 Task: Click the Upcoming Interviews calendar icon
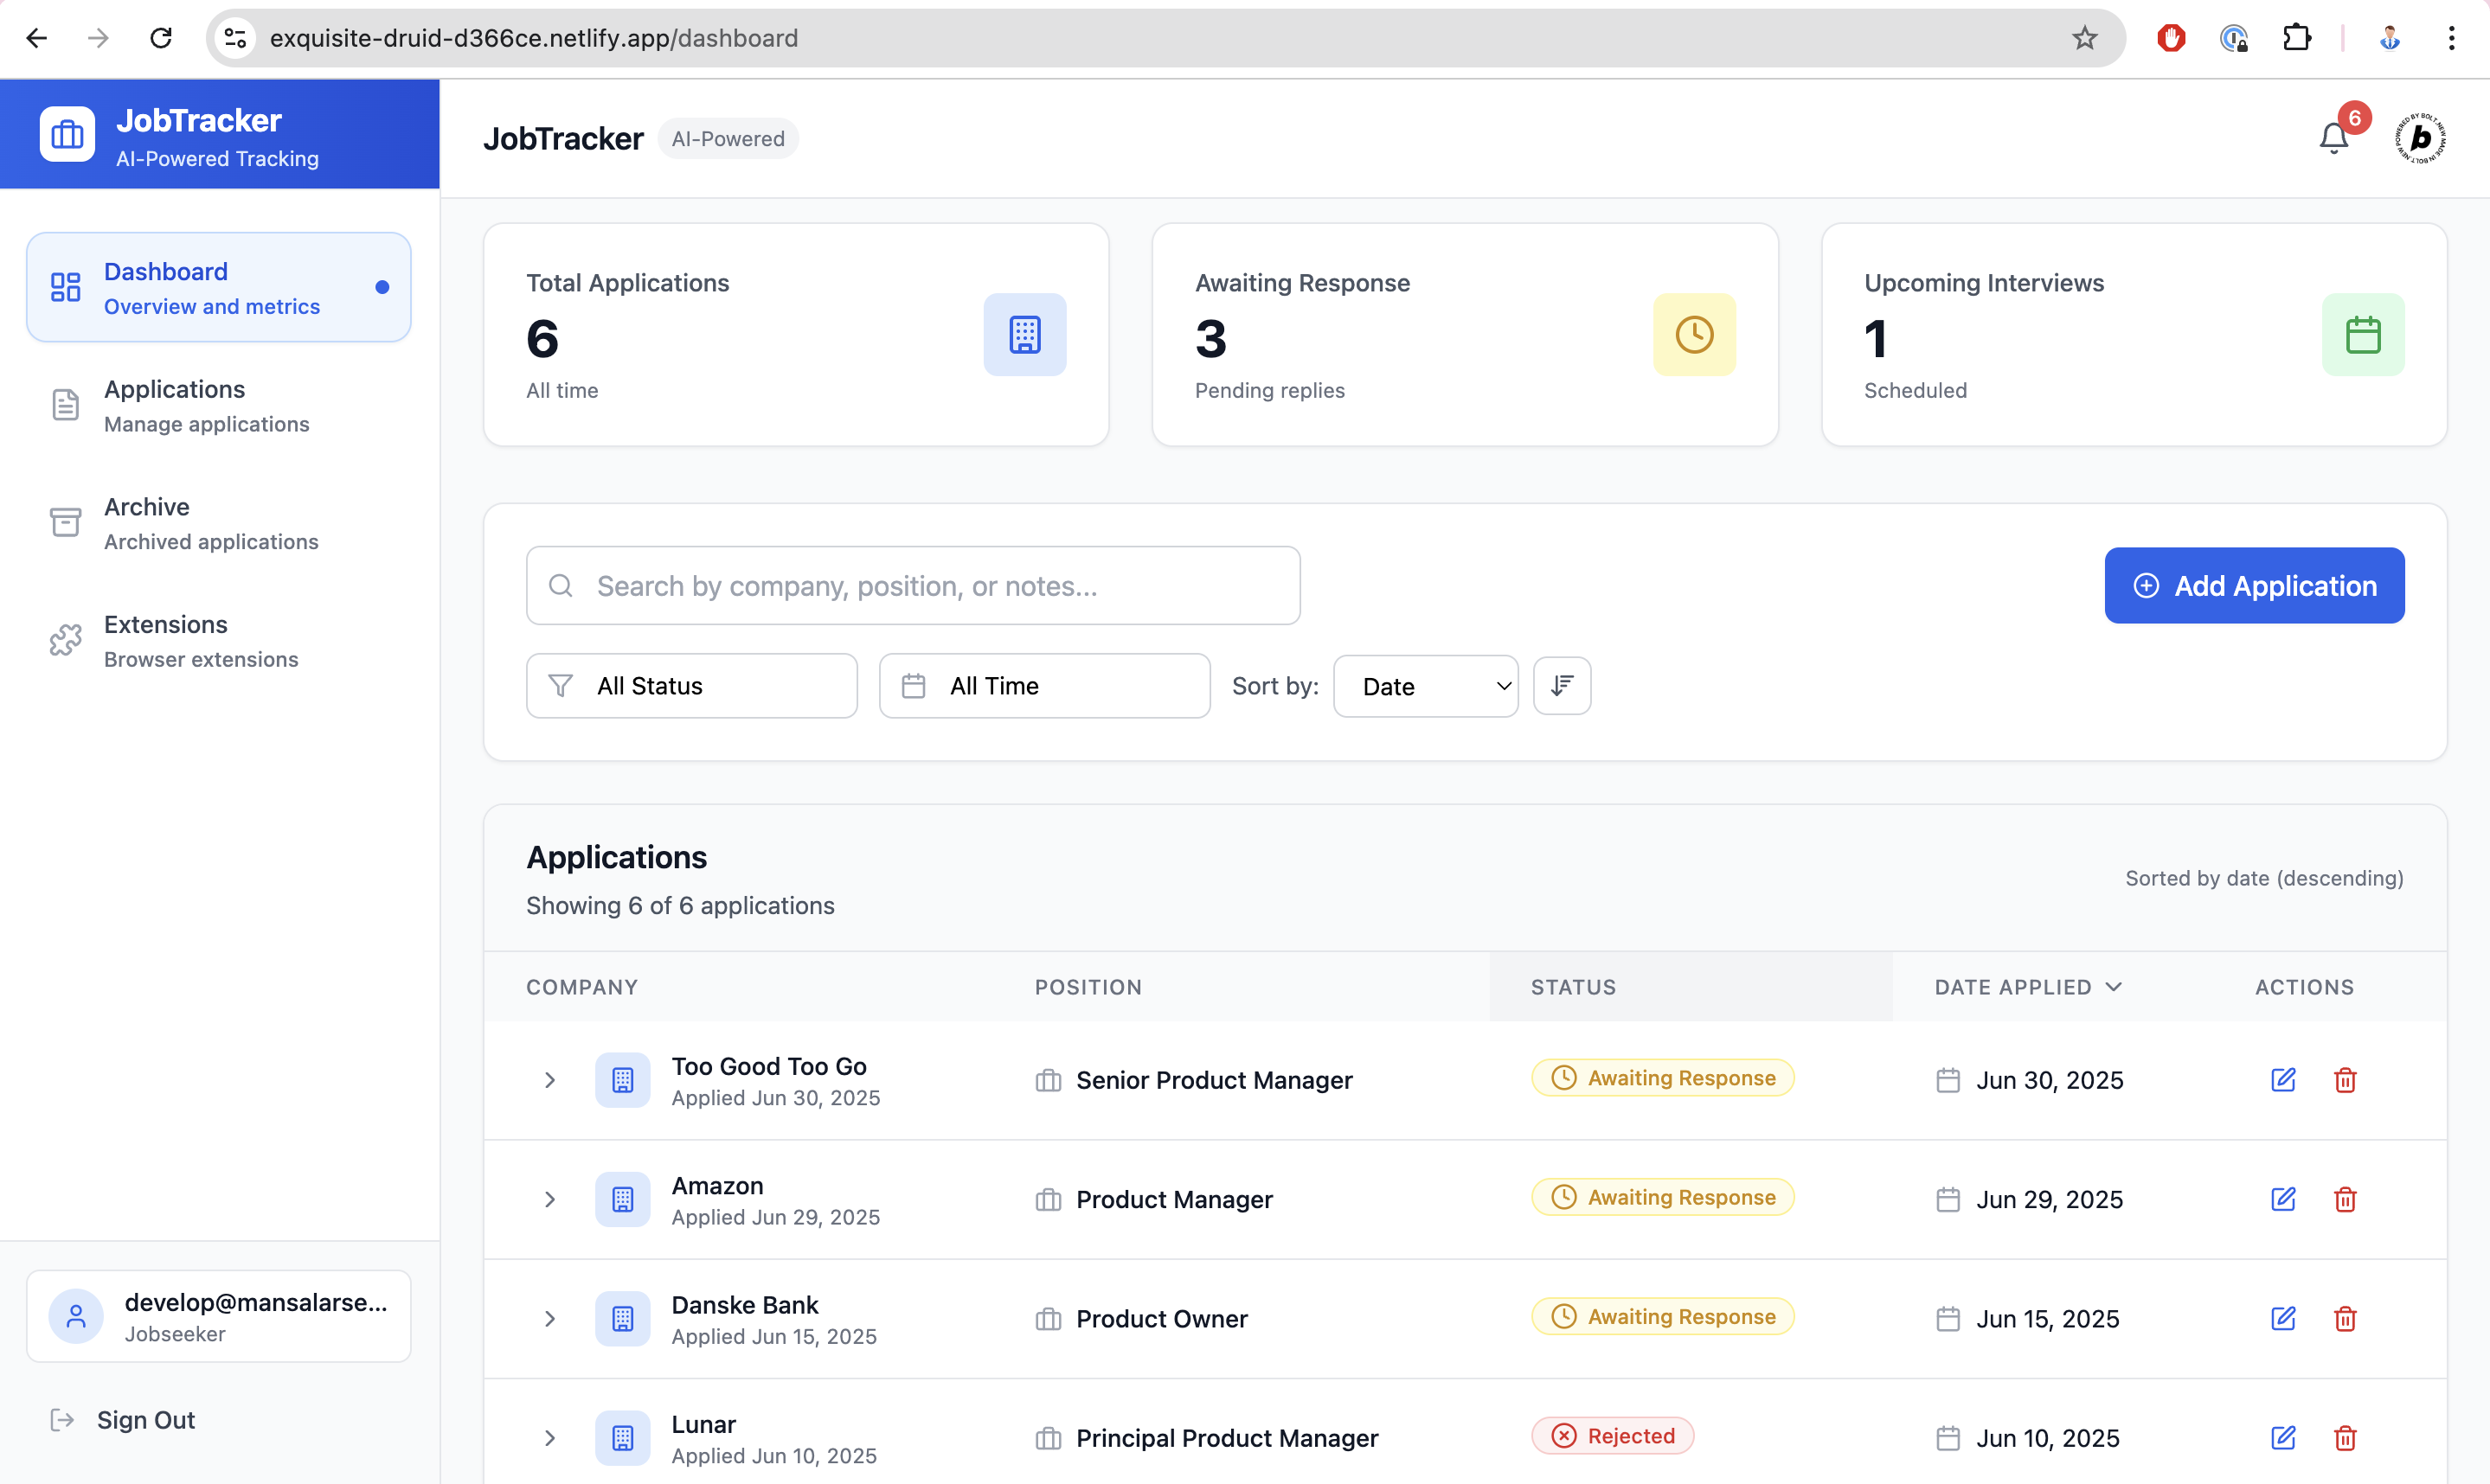(2362, 335)
